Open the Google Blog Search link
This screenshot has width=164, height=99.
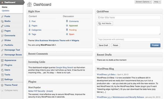[65, 67]
